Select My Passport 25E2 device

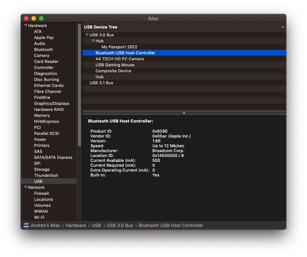tap(184, 47)
